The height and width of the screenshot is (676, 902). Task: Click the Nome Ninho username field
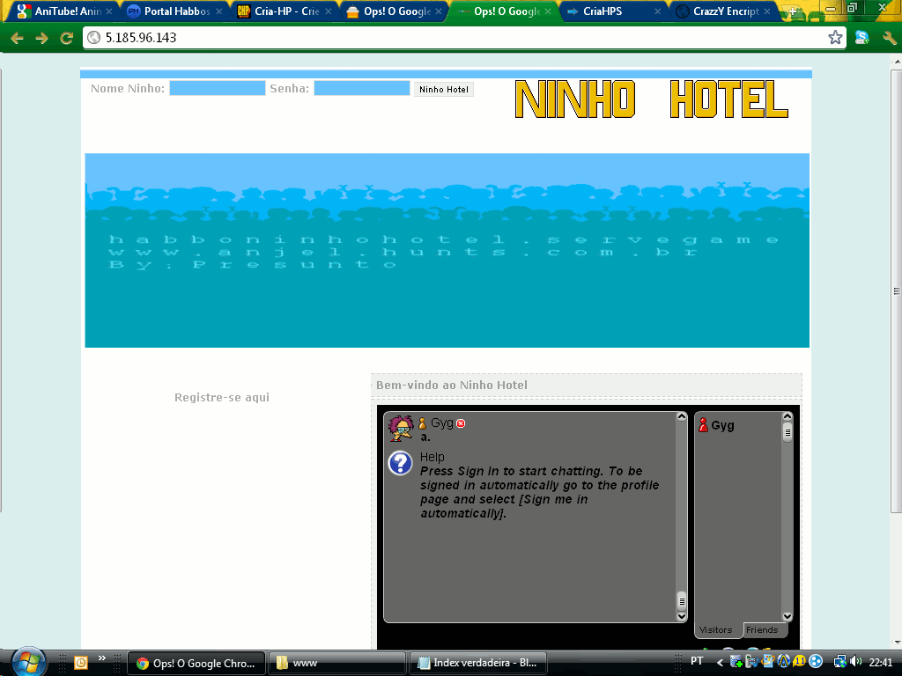pyautogui.click(x=217, y=88)
